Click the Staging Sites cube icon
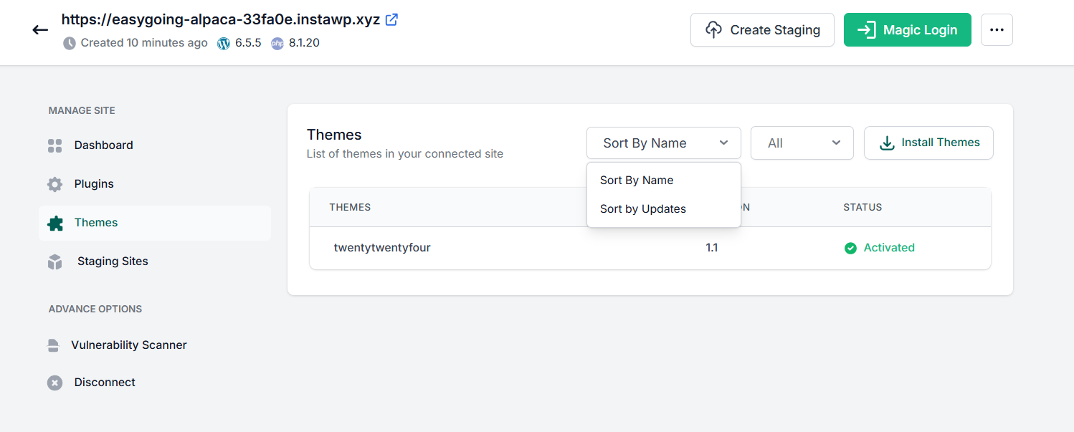1074x432 pixels. tap(55, 261)
